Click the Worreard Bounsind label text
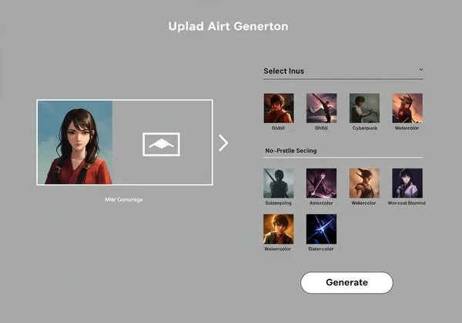Screen dimensions: 462x323 (x=407, y=203)
